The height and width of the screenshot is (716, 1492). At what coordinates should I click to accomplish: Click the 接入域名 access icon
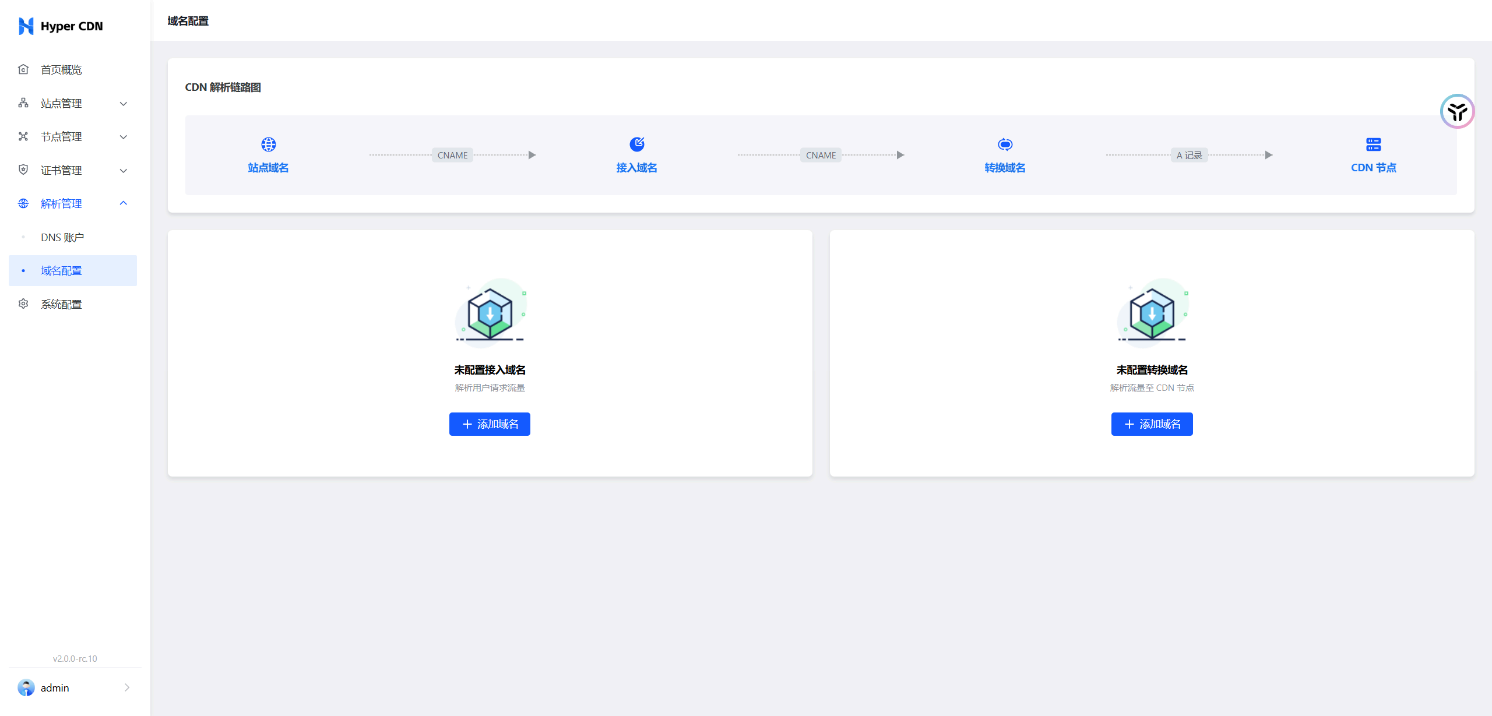click(x=636, y=144)
